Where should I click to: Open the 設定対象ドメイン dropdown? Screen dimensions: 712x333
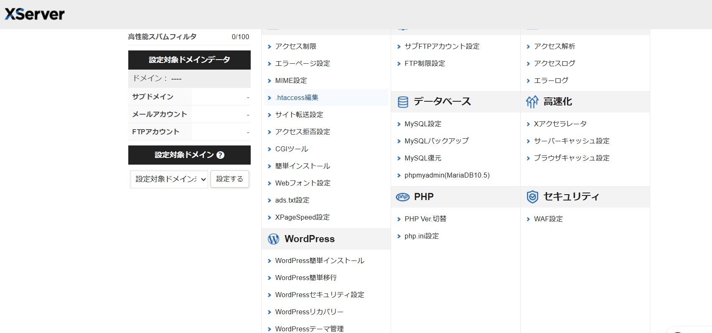click(x=169, y=179)
